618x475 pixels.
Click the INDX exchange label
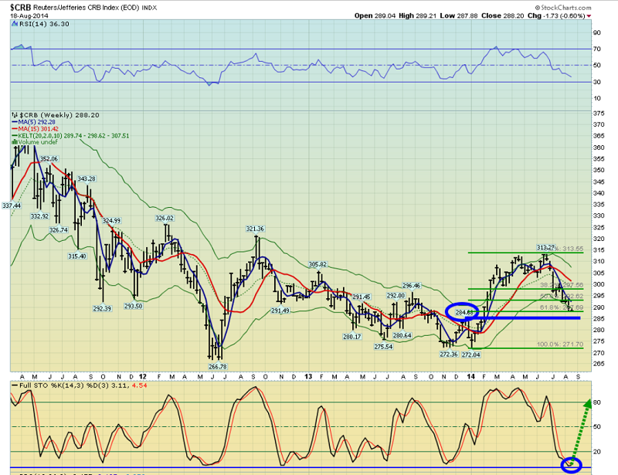point(149,8)
